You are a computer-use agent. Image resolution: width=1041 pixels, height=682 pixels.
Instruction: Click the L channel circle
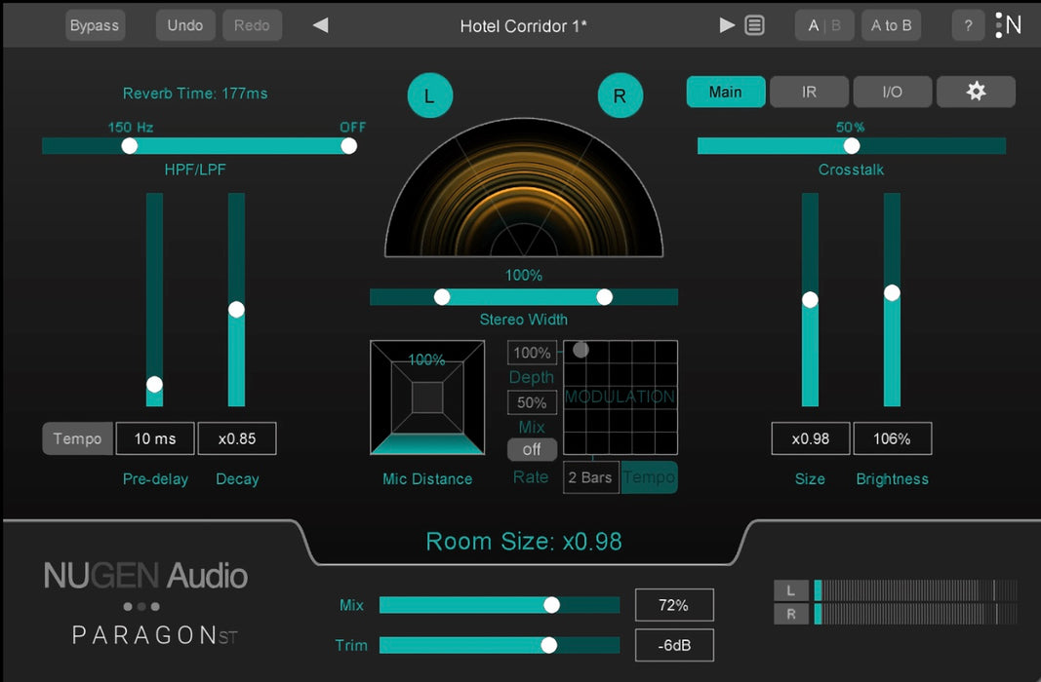tap(429, 95)
